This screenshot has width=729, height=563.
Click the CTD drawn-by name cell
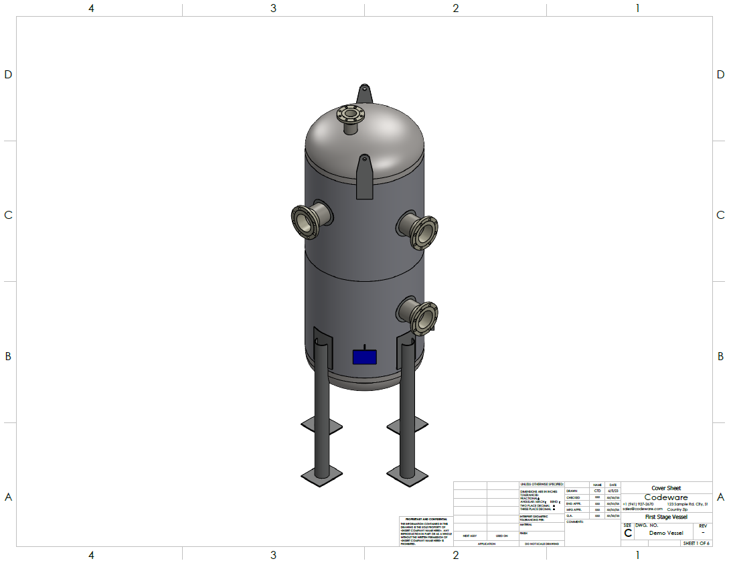tap(597, 491)
